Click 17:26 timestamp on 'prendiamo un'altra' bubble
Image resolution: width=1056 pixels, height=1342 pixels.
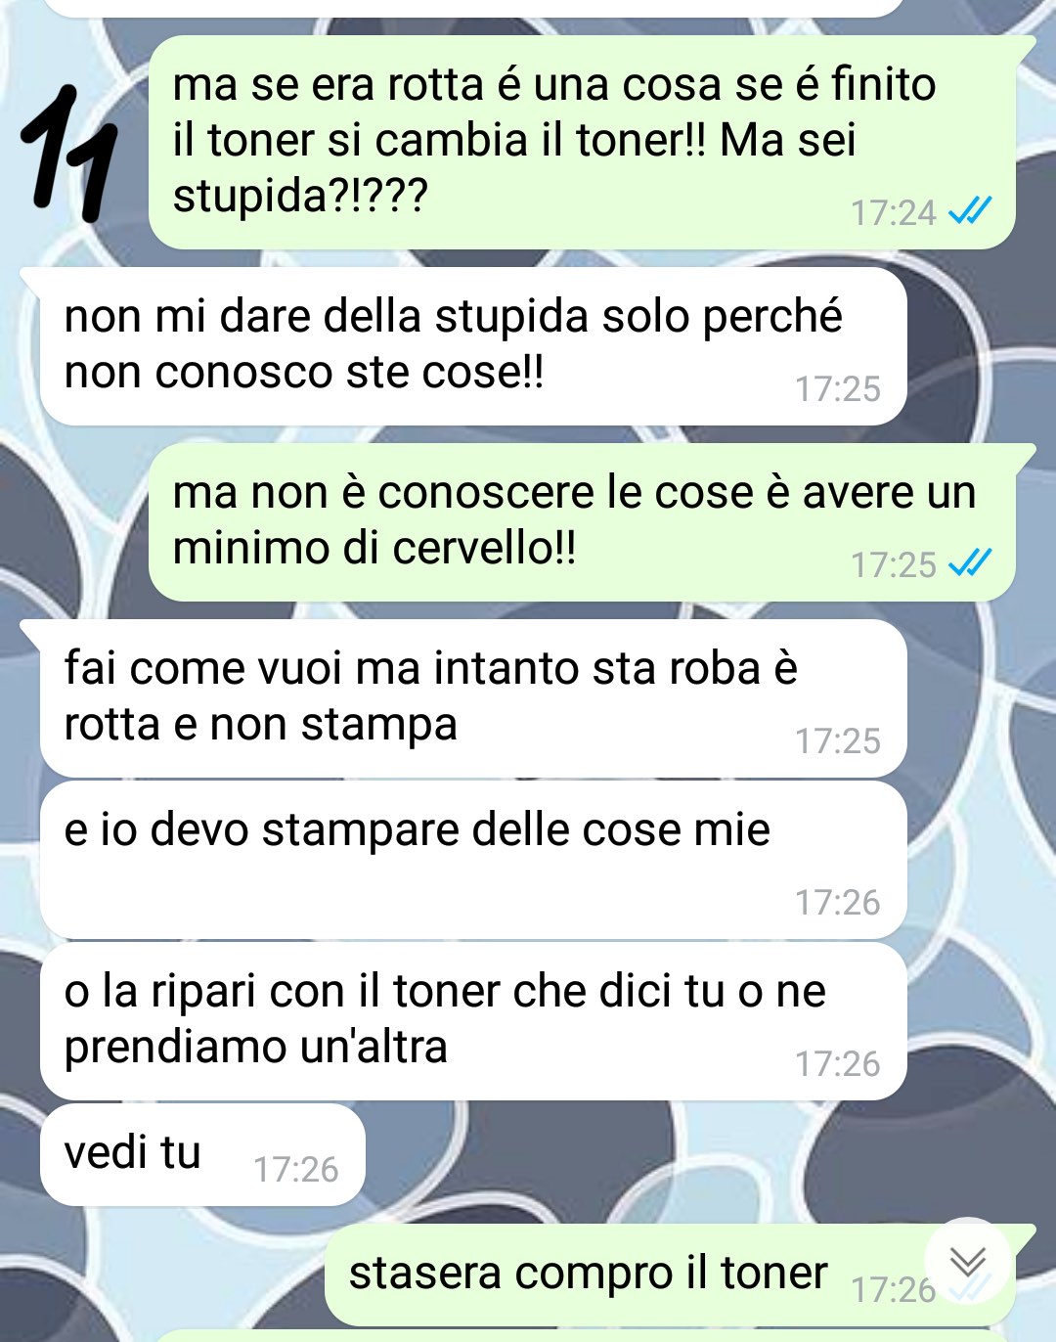tap(838, 1063)
